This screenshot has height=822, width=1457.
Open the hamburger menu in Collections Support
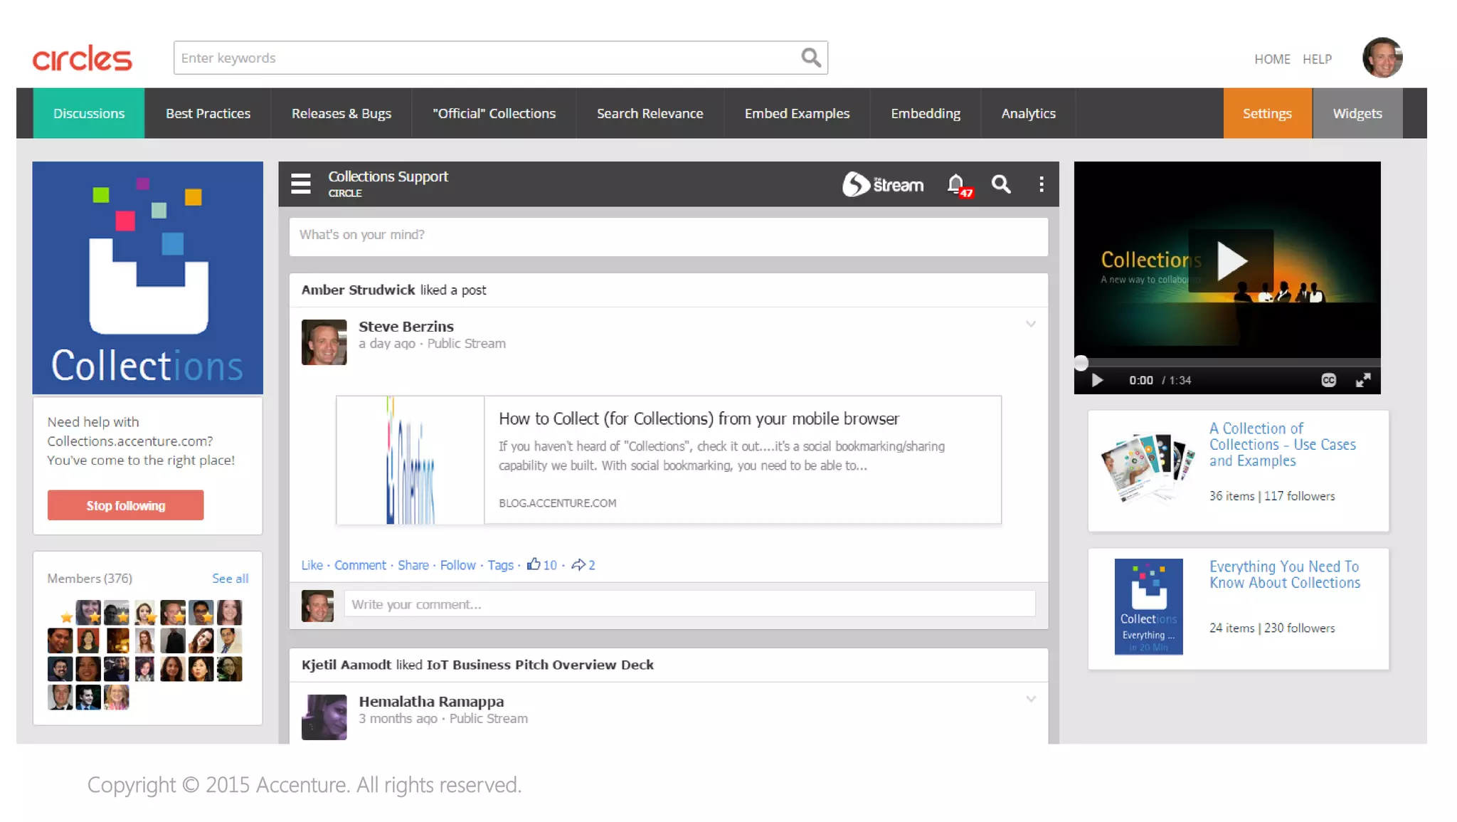[301, 184]
